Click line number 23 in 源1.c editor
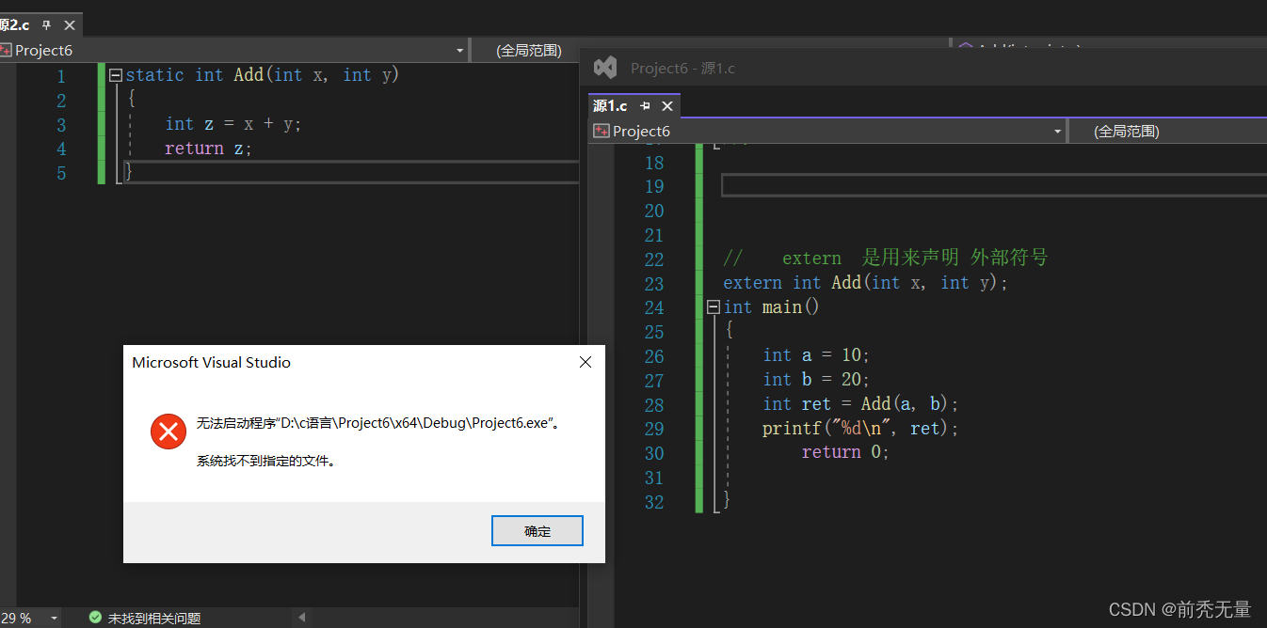 click(654, 283)
